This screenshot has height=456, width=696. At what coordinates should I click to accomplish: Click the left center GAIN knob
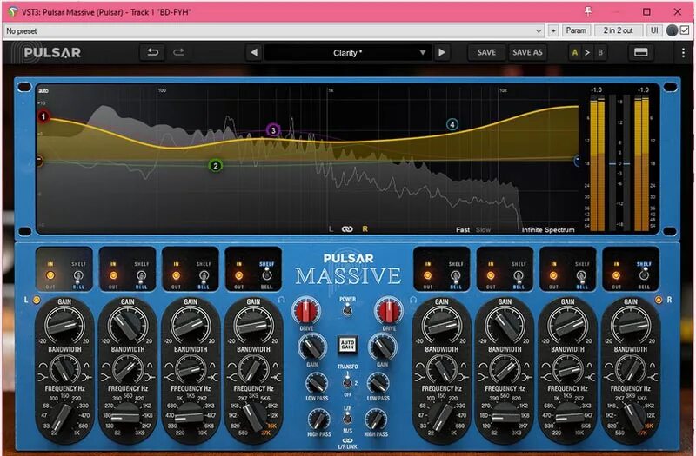pos(312,347)
